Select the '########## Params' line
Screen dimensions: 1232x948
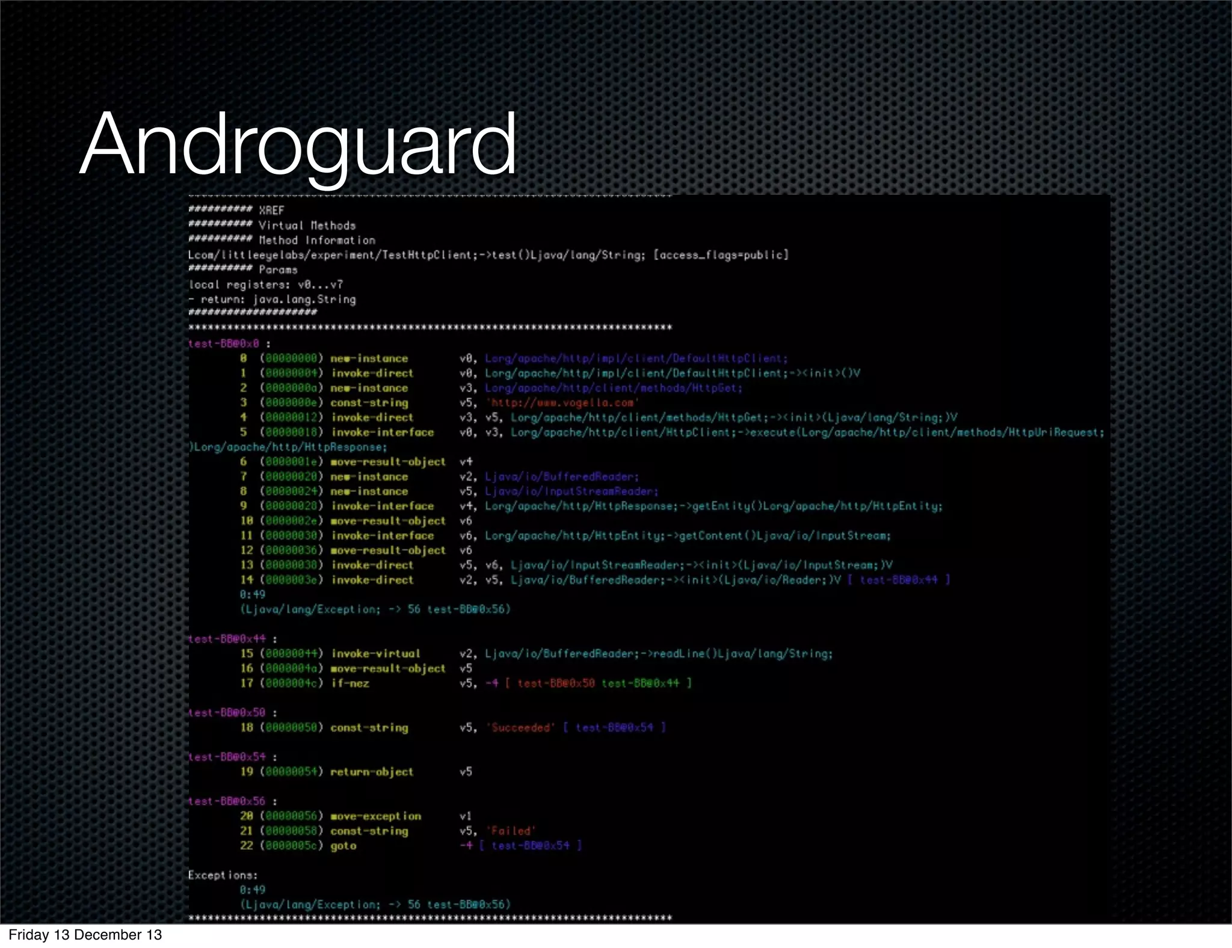pos(242,269)
